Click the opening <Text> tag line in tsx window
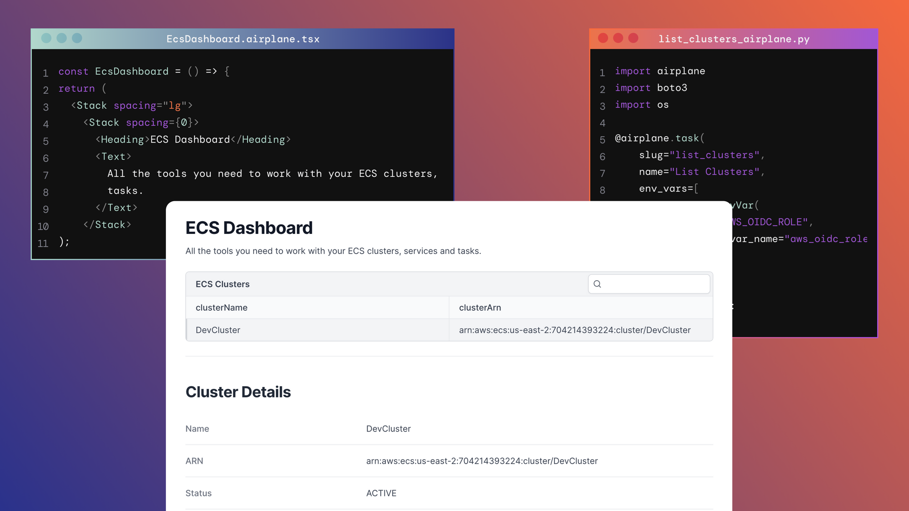909x511 pixels. click(114, 157)
